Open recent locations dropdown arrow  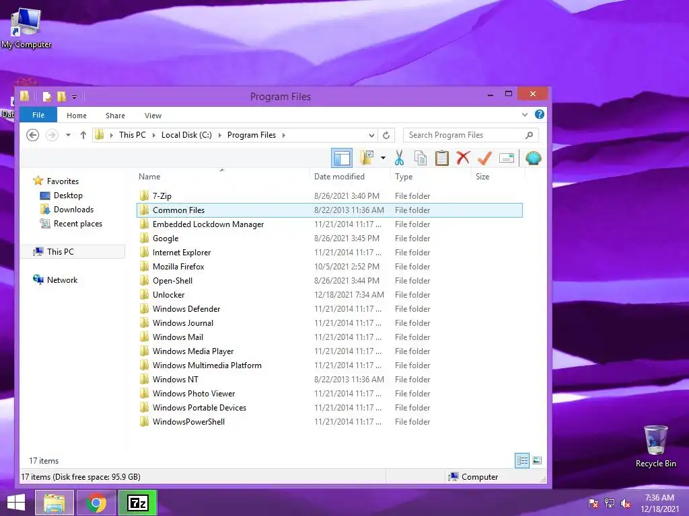[68, 135]
